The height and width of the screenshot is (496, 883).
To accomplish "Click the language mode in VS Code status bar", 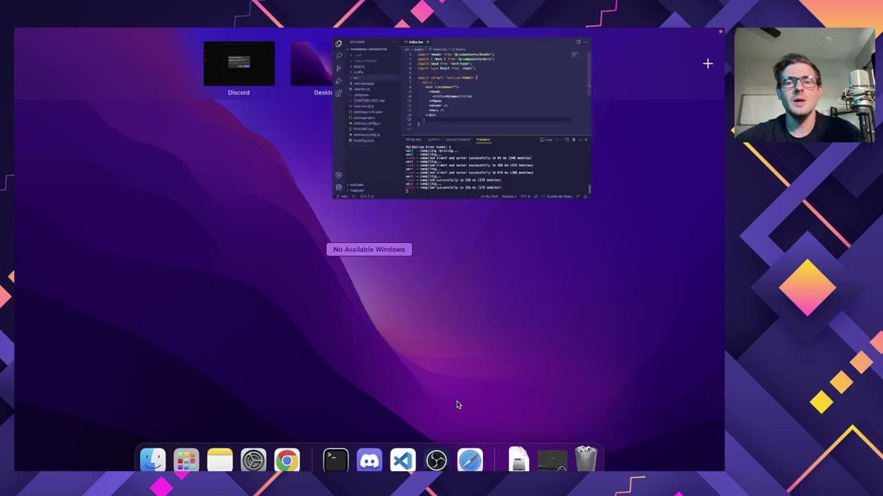I will [559, 196].
